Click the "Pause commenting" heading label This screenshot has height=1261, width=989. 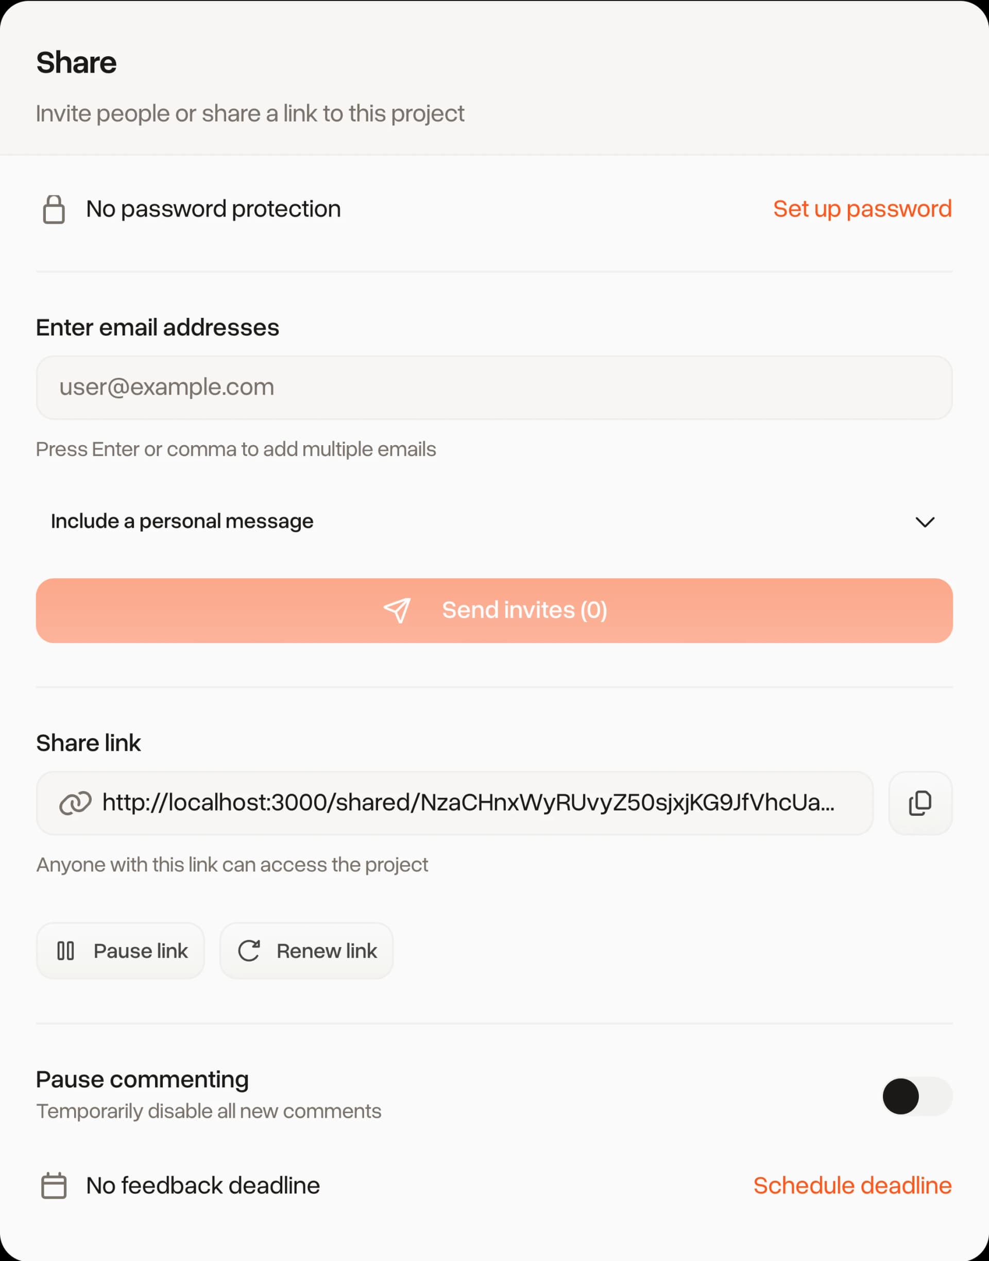143,1079
